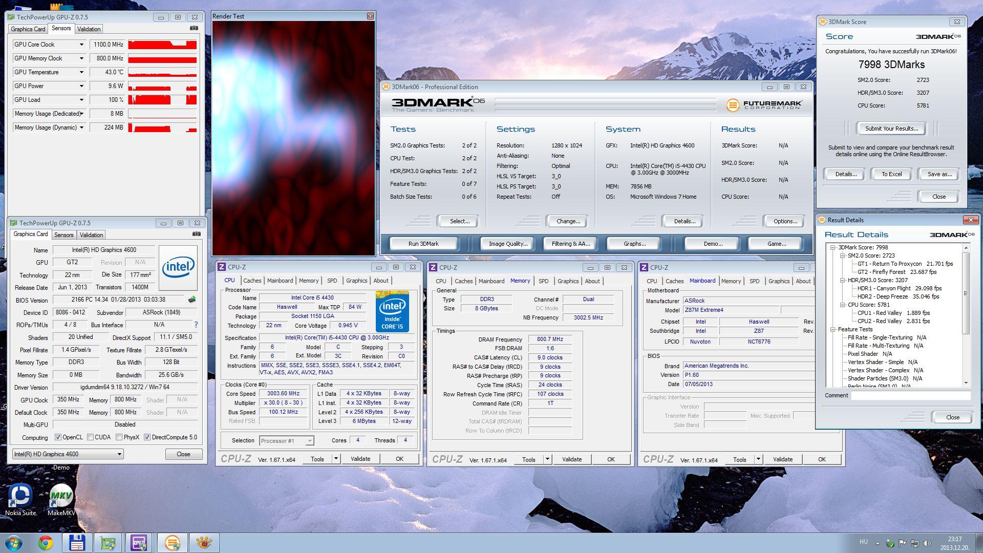
Task: Click the Intel logo in GPU-Z
Action: 178,268
